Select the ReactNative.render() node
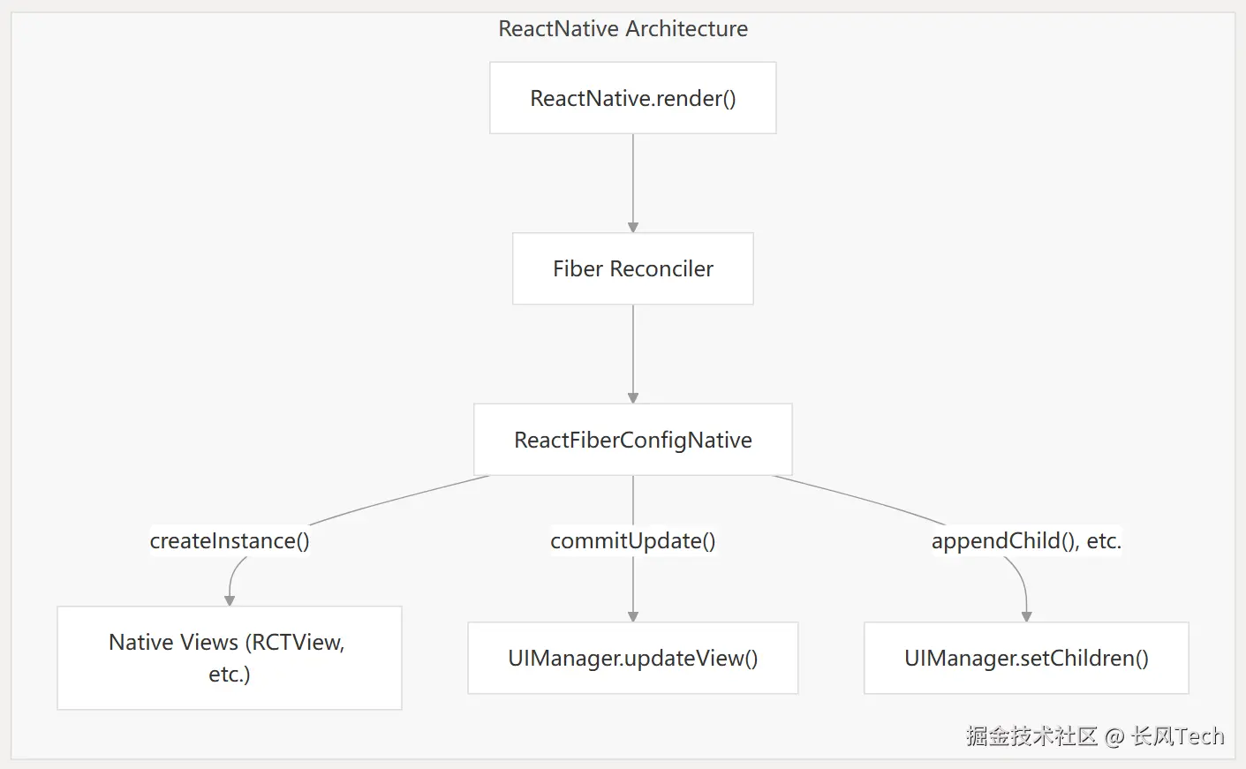Screen dimensions: 1246x769 [x=632, y=98]
